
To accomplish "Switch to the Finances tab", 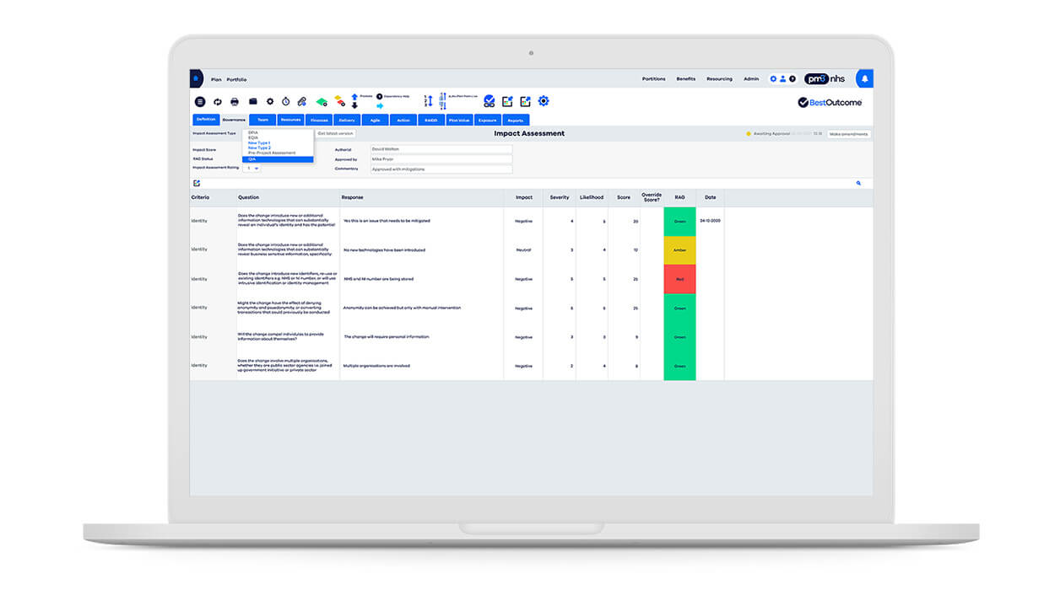I will [319, 121].
